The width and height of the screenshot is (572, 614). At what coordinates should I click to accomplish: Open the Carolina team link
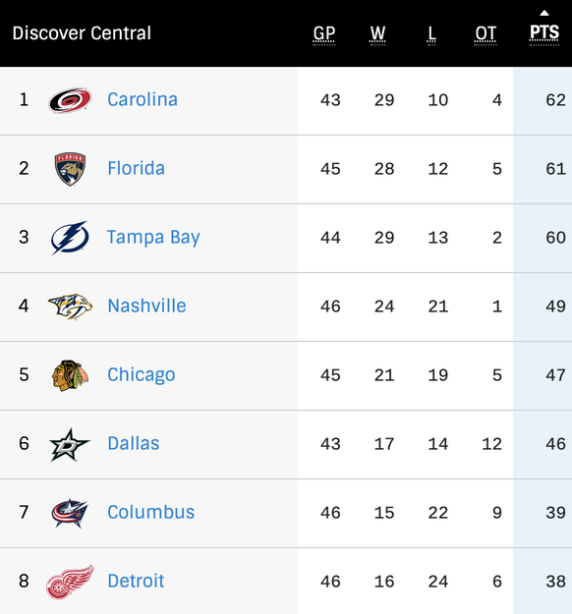click(143, 99)
